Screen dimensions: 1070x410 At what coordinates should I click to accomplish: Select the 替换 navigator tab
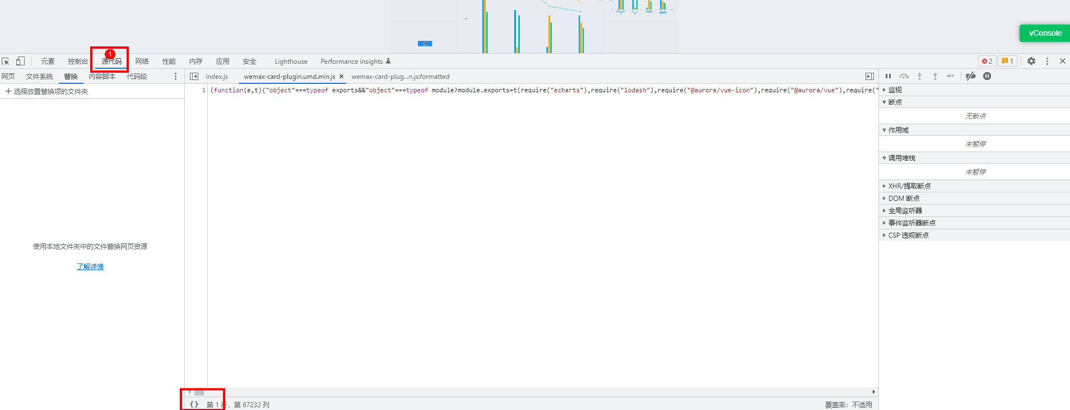pos(71,77)
